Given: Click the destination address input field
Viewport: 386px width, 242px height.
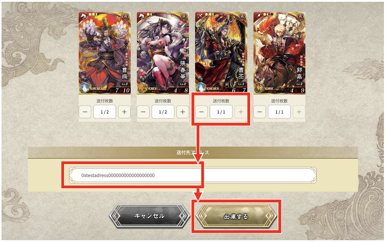Looking at the screenshot, I should [x=193, y=175].
